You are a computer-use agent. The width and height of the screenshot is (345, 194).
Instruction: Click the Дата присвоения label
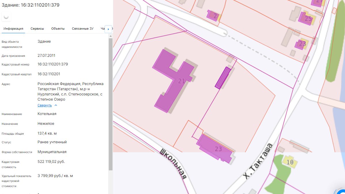pos(14,56)
